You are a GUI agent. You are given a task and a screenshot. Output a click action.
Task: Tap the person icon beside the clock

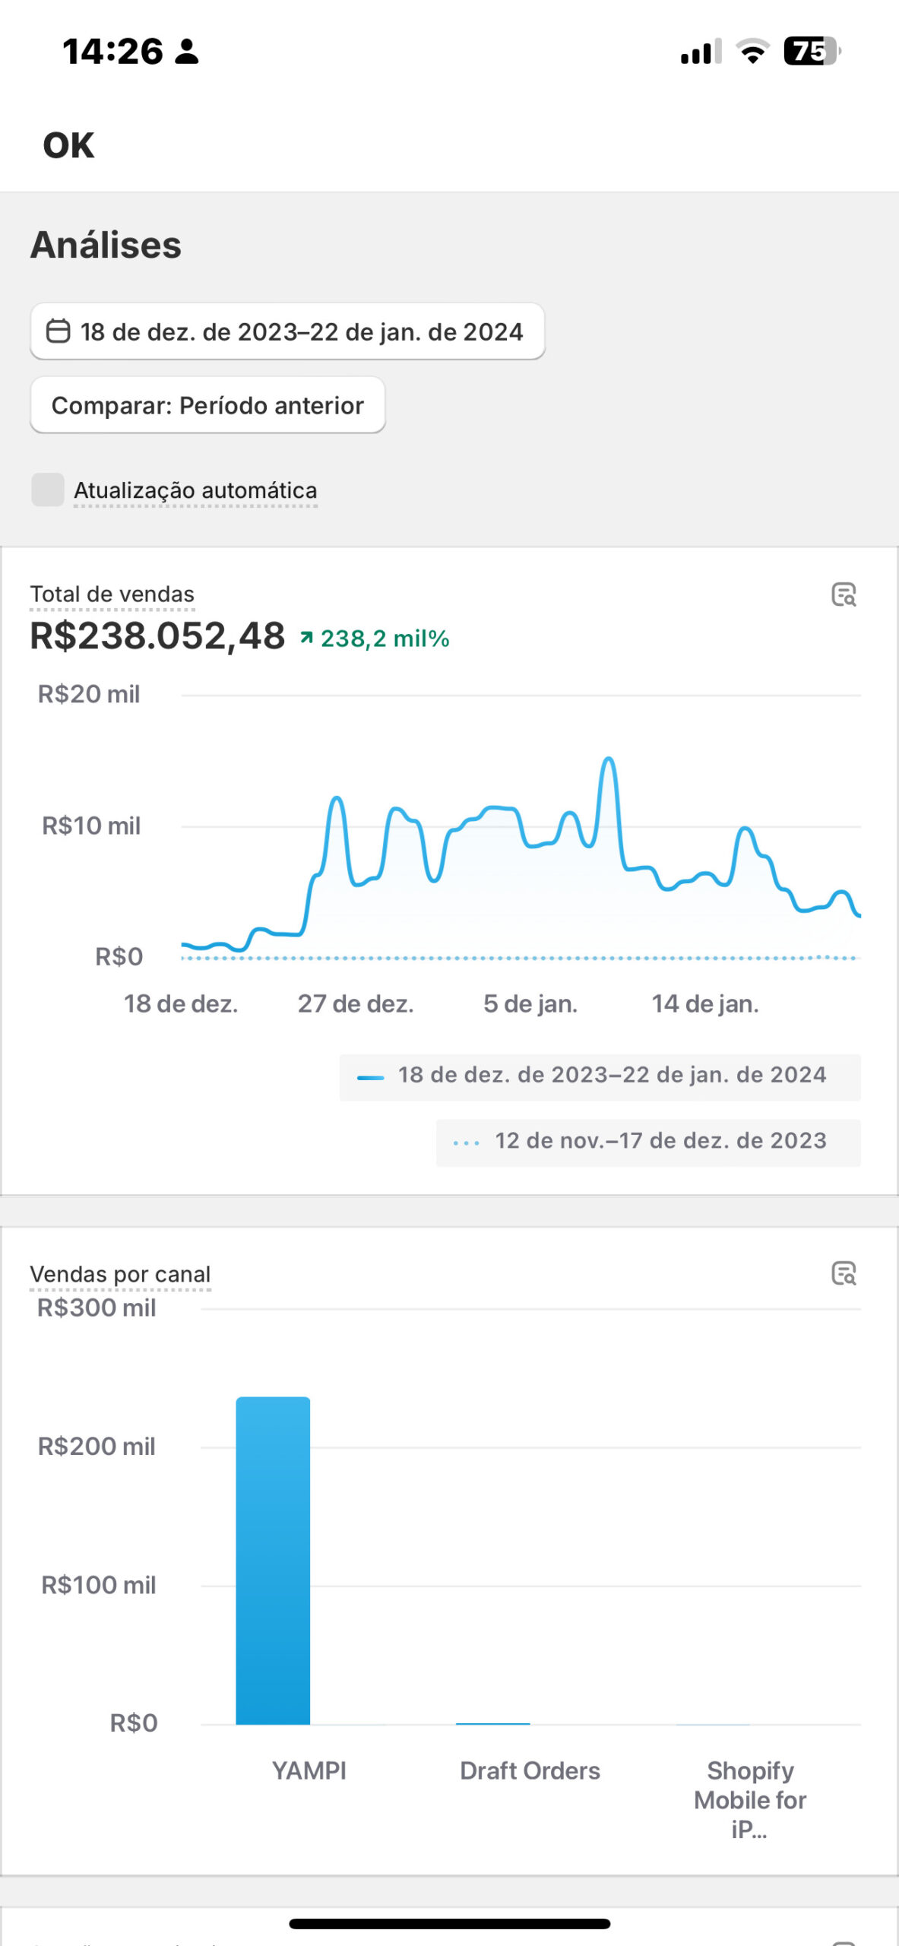click(186, 52)
